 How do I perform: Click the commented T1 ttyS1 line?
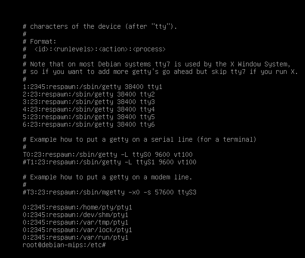110,162
